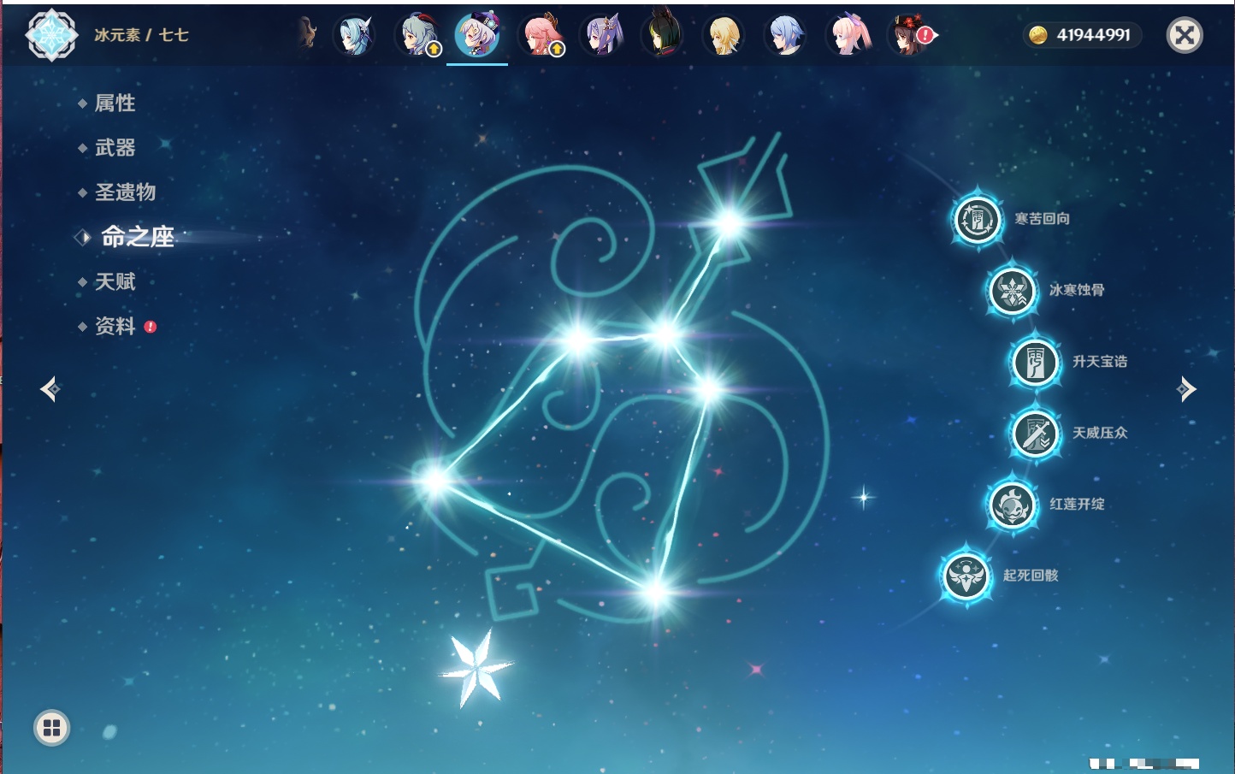The image size is (1235, 774).
Task: View the 红莲开绽 constellation icon
Action: (x=1012, y=505)
